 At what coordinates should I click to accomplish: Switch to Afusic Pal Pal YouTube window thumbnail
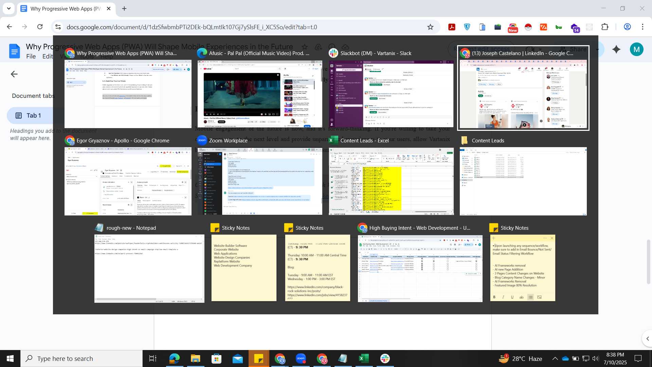pos(260,94)
